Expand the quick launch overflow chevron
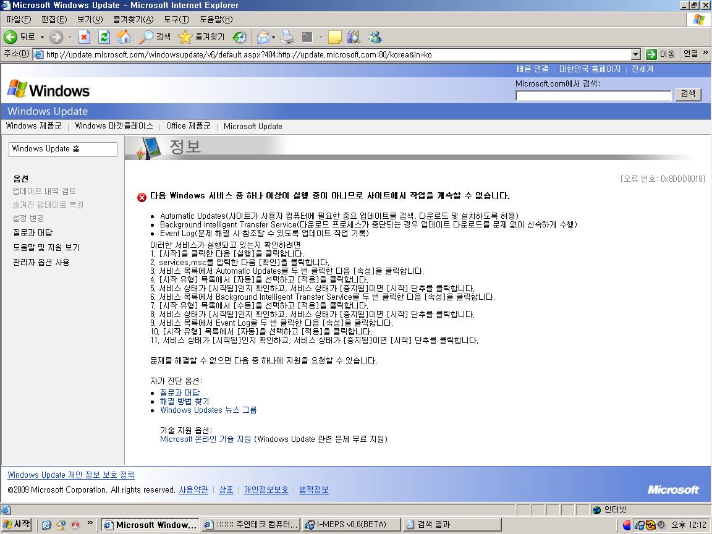 [x=90, y=523]
